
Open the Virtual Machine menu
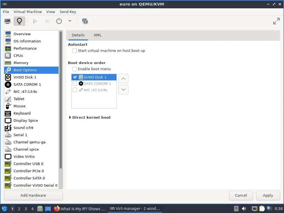[27, 12]
